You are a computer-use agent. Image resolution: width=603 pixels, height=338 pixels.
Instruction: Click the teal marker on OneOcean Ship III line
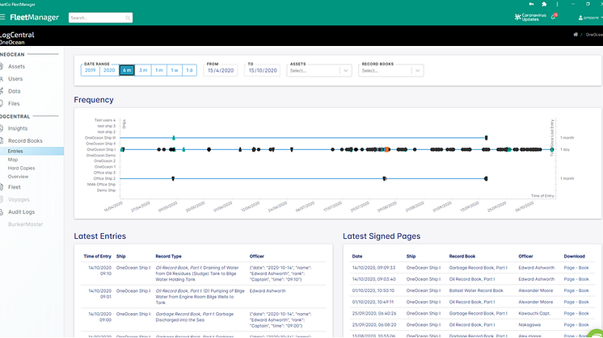[x=174, y=138]
